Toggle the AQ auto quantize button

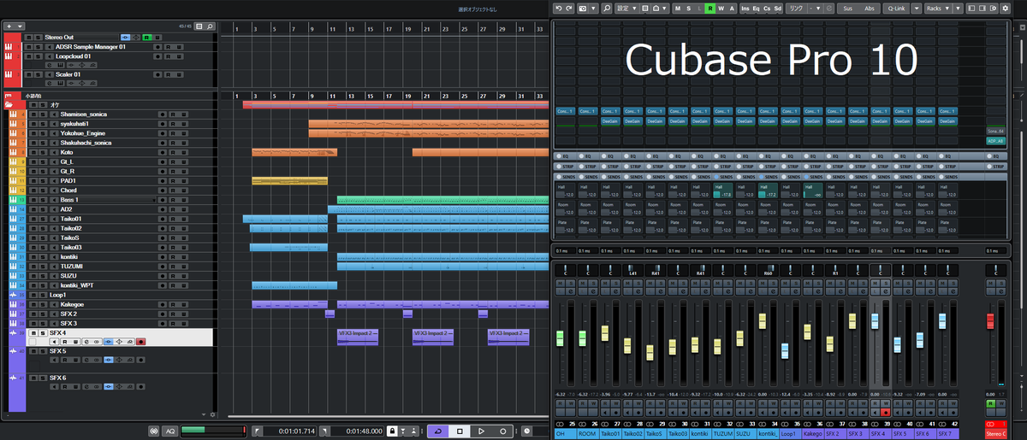pos(169,431)
